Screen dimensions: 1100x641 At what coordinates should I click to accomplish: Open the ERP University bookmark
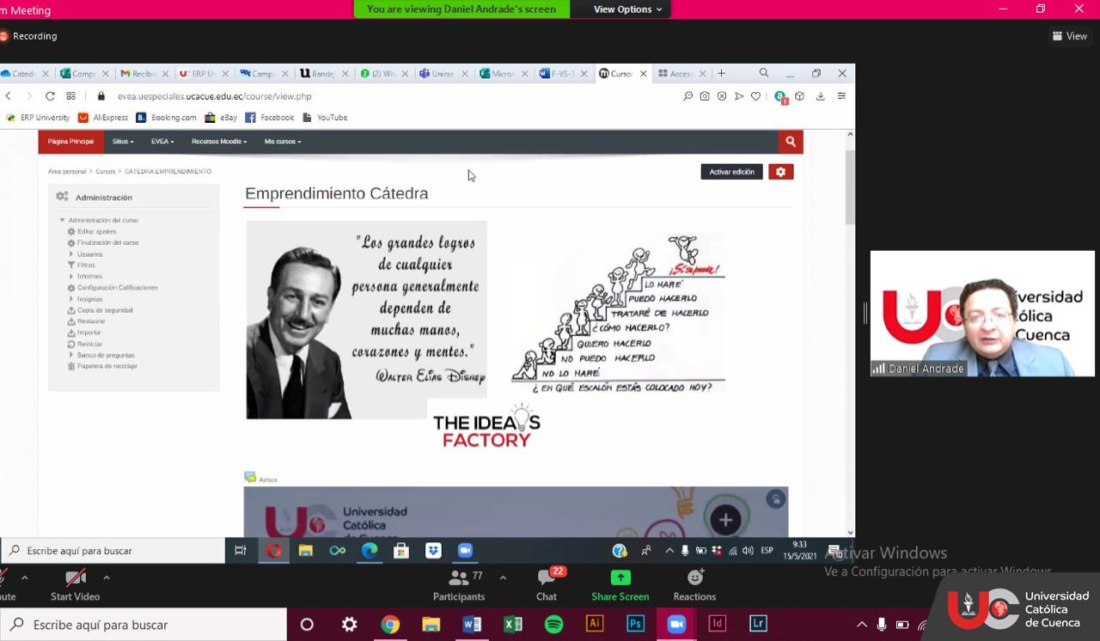(38, 118)
